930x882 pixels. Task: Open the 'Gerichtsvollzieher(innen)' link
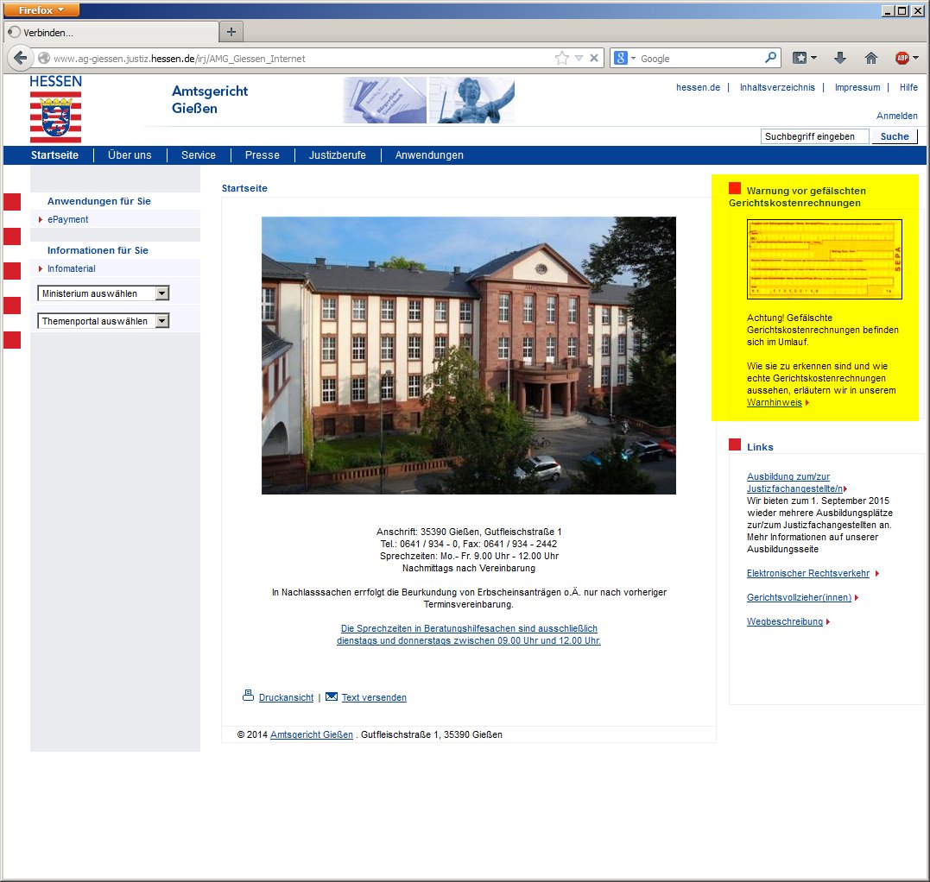pyautogui.click(x=799, y=597)
